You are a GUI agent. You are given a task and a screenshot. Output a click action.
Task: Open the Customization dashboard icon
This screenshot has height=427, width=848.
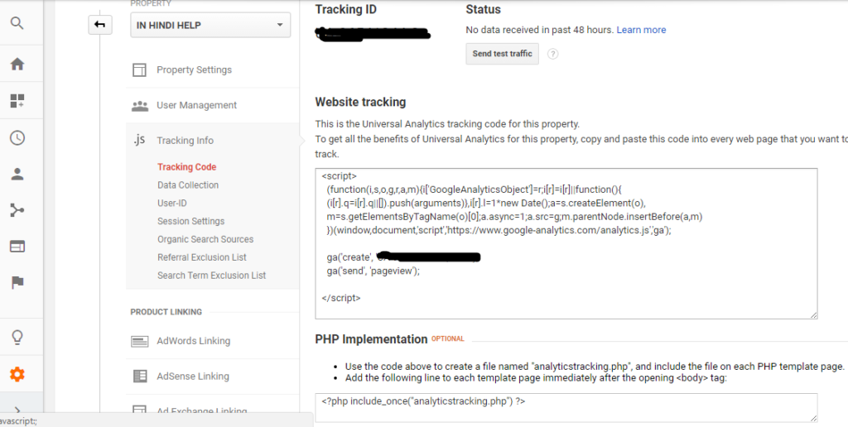pyautogui.click(x=17, y=100)
